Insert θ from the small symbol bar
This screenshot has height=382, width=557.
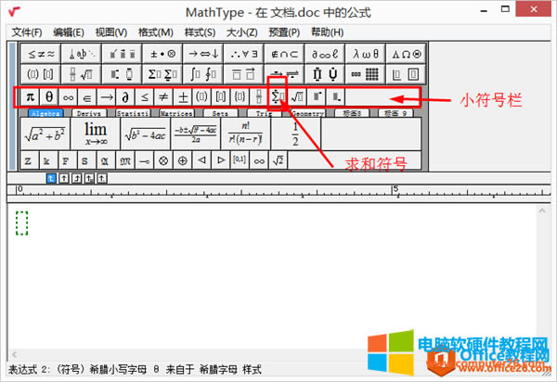point(49,96)
